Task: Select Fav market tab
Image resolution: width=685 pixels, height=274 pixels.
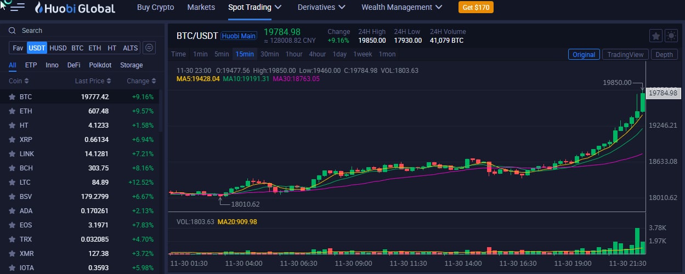Action: (x=18, y=48)
